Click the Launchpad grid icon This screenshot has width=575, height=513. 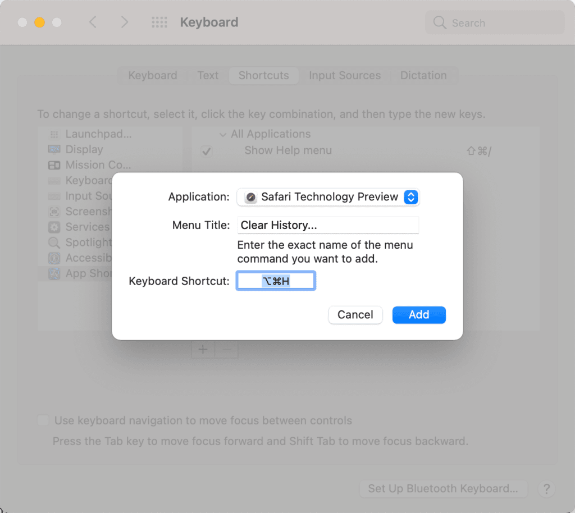tap(54, 135)
